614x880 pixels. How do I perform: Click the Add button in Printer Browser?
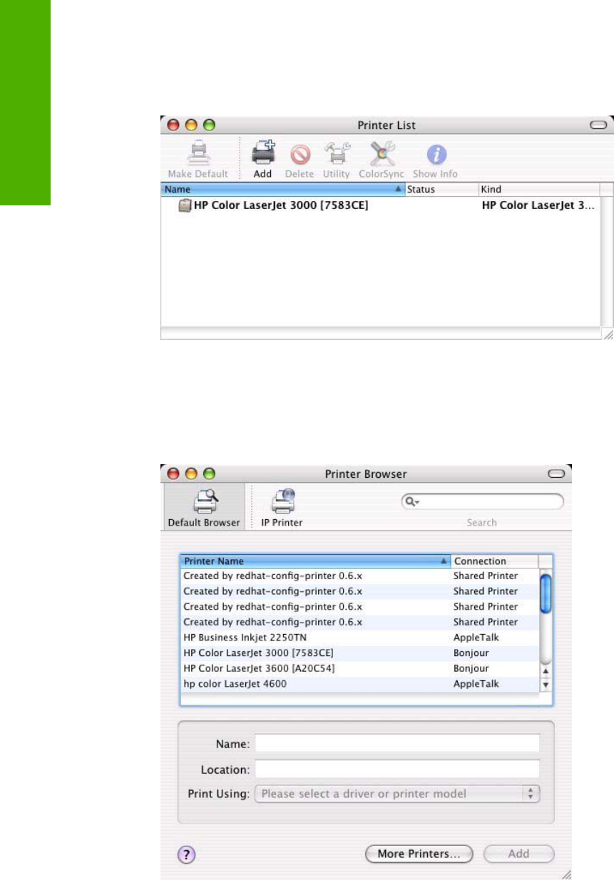point(519,854)
